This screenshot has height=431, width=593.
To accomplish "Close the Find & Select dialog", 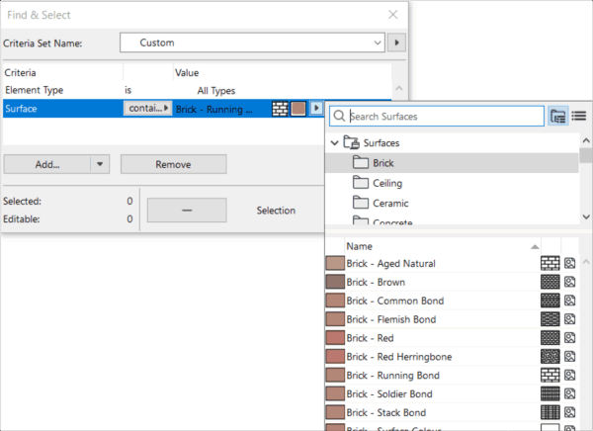I will 393,15.
